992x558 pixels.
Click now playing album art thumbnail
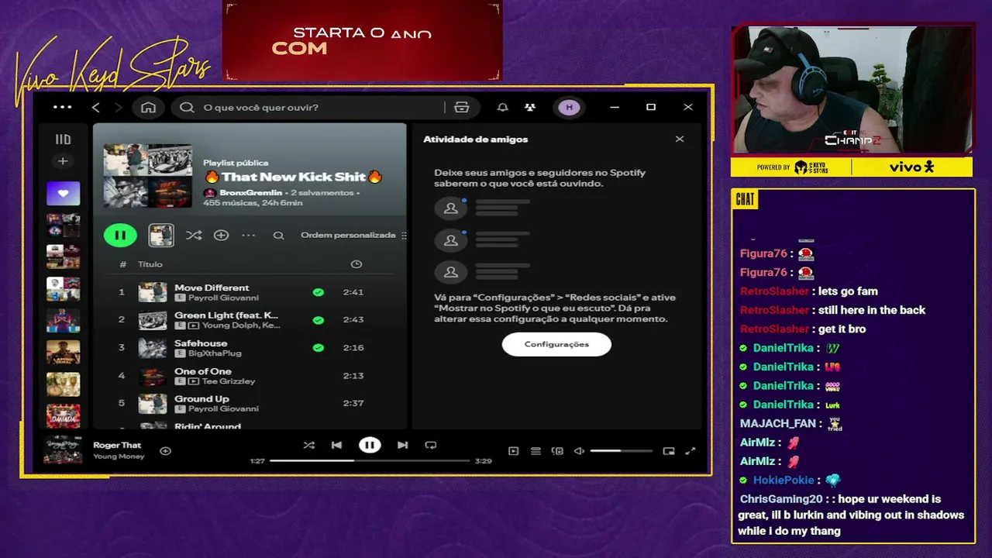click(63, 449)
